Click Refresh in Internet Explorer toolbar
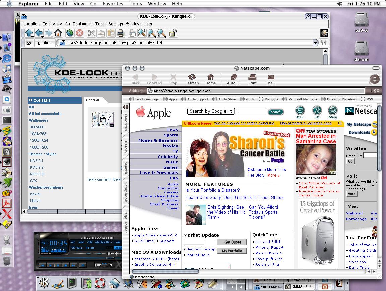Image resolution: width=386 pixels, height=291 pixels. click(192, 79)
